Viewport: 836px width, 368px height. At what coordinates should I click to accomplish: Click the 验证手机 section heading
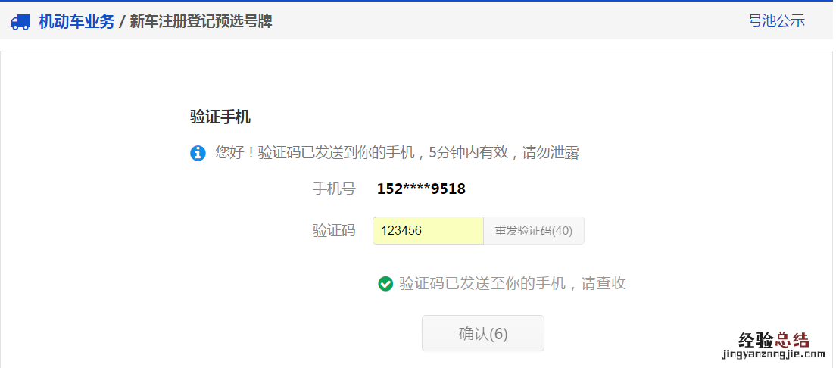(x=220, y=117)
